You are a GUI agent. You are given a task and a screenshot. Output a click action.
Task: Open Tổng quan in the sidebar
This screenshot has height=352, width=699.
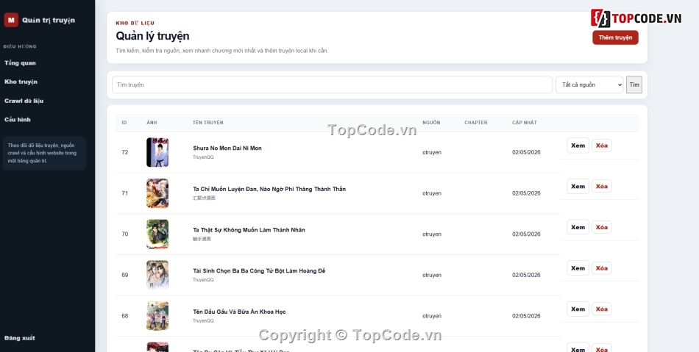(20, 62)
